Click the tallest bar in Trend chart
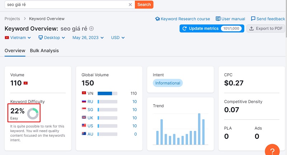The width and height of the screenshot is (287, 155). 199,129
